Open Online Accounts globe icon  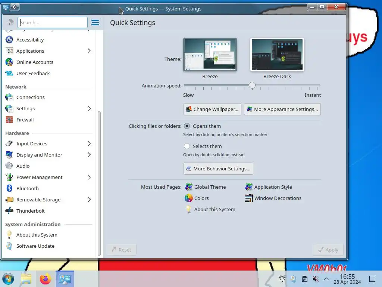(x=9, y=62)
